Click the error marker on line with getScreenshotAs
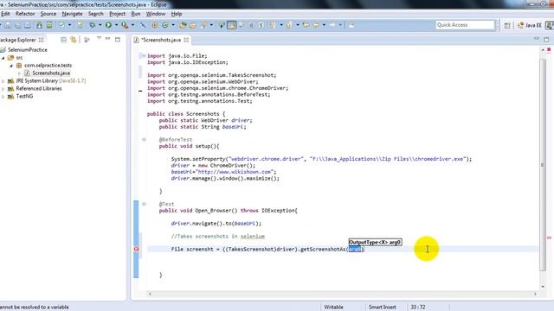Image resolution: width=554 pixels, height=311 pixels. pyautogui.click(x=137, y=249)
